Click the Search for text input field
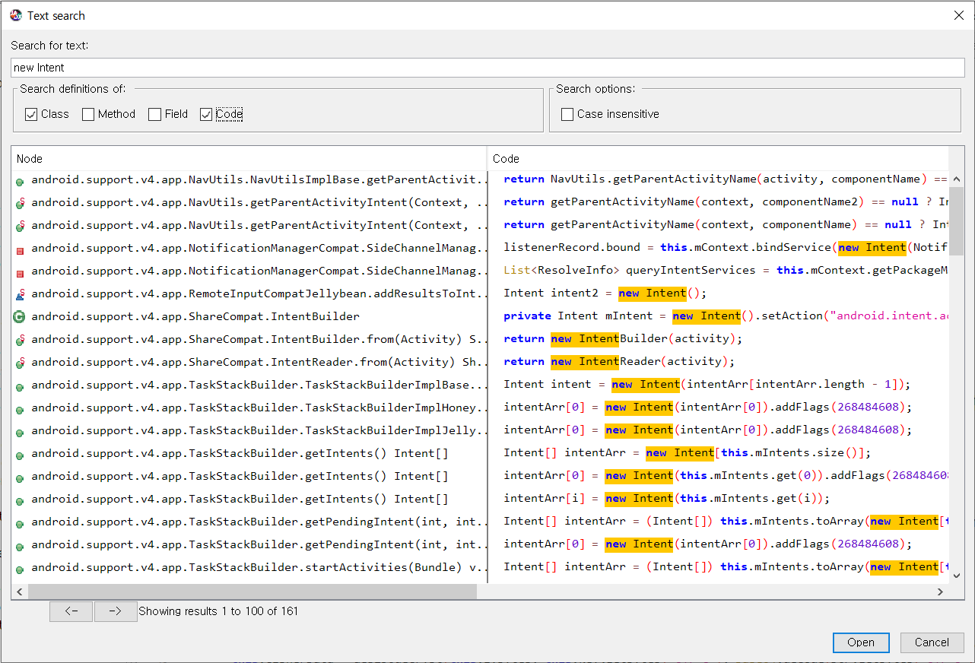The height and width of the screenshot is (663, 975). click(x=487, y=68)
